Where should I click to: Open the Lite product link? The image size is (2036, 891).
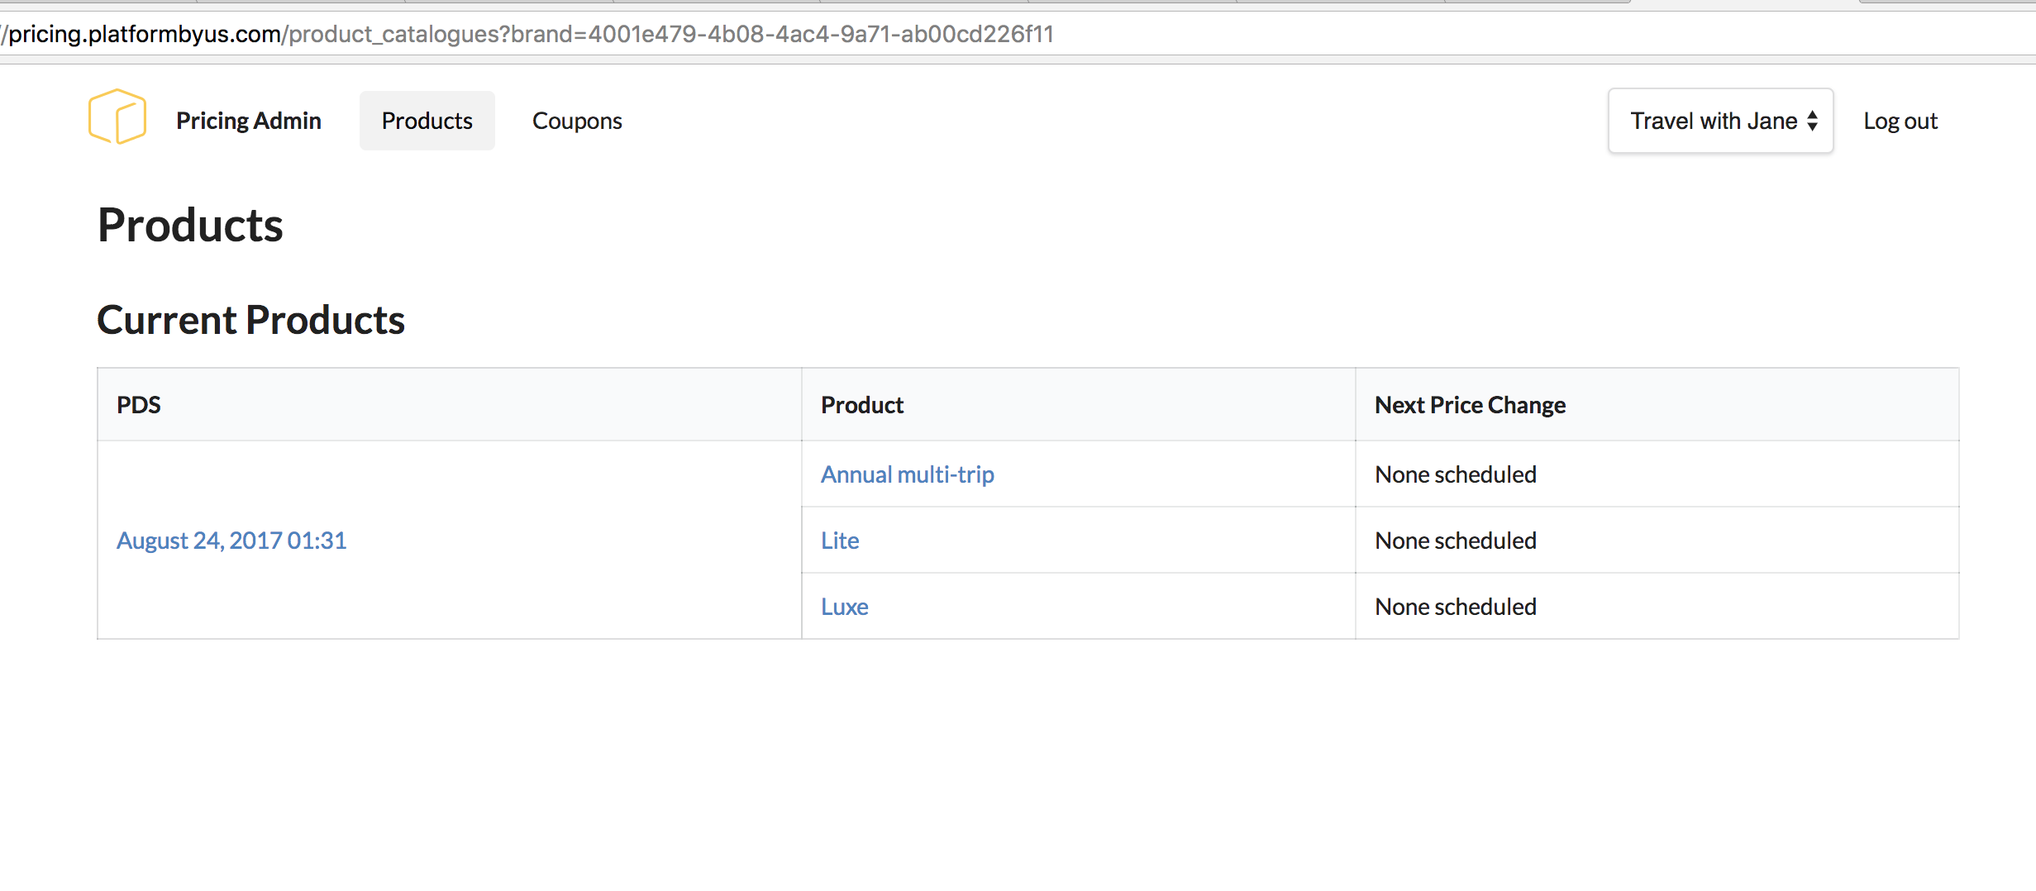840,541
